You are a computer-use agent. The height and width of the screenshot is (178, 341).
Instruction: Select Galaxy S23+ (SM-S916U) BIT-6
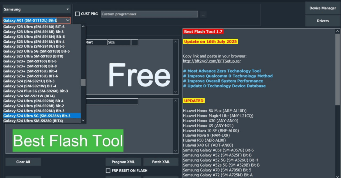pyautogui.click(x=42, y=76)
